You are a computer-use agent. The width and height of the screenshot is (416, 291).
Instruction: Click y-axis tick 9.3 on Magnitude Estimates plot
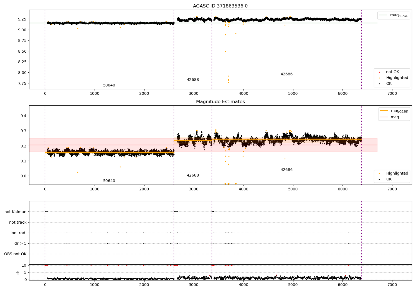23,131
